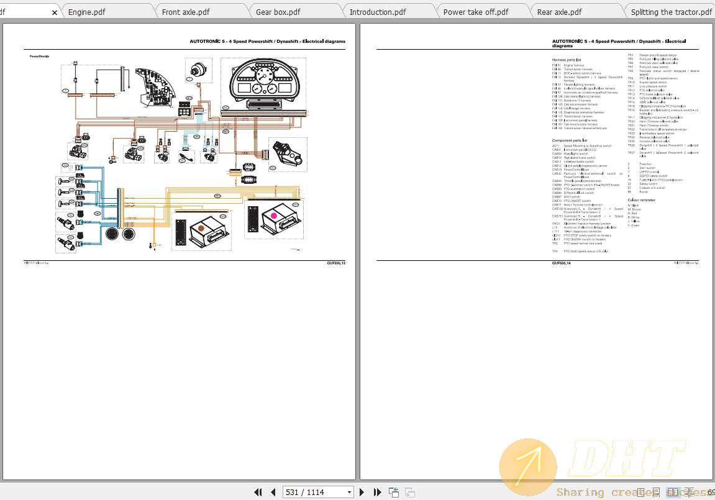Select the continuous scroll layout icon
715x500 pixels.
coord(656,492)
